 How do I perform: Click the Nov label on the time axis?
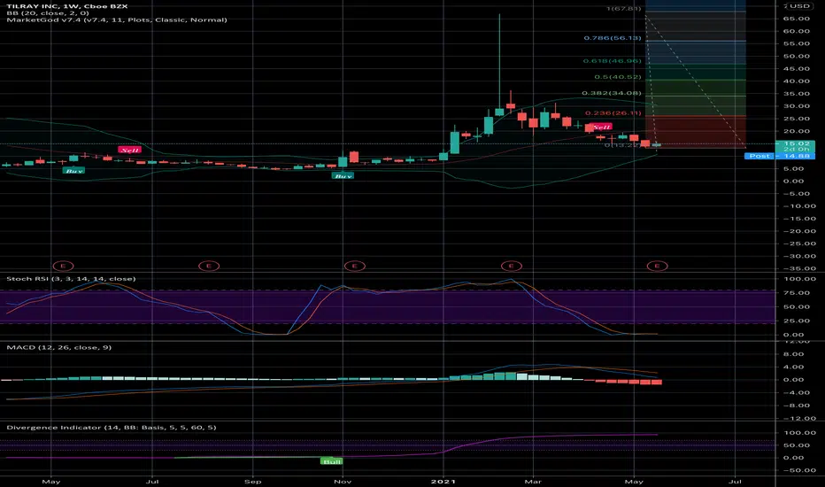pyautogui.click(x=343, y=481)
